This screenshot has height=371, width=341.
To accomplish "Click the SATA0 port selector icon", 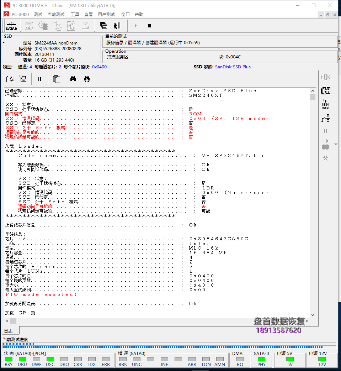I will tap(11, 26).
